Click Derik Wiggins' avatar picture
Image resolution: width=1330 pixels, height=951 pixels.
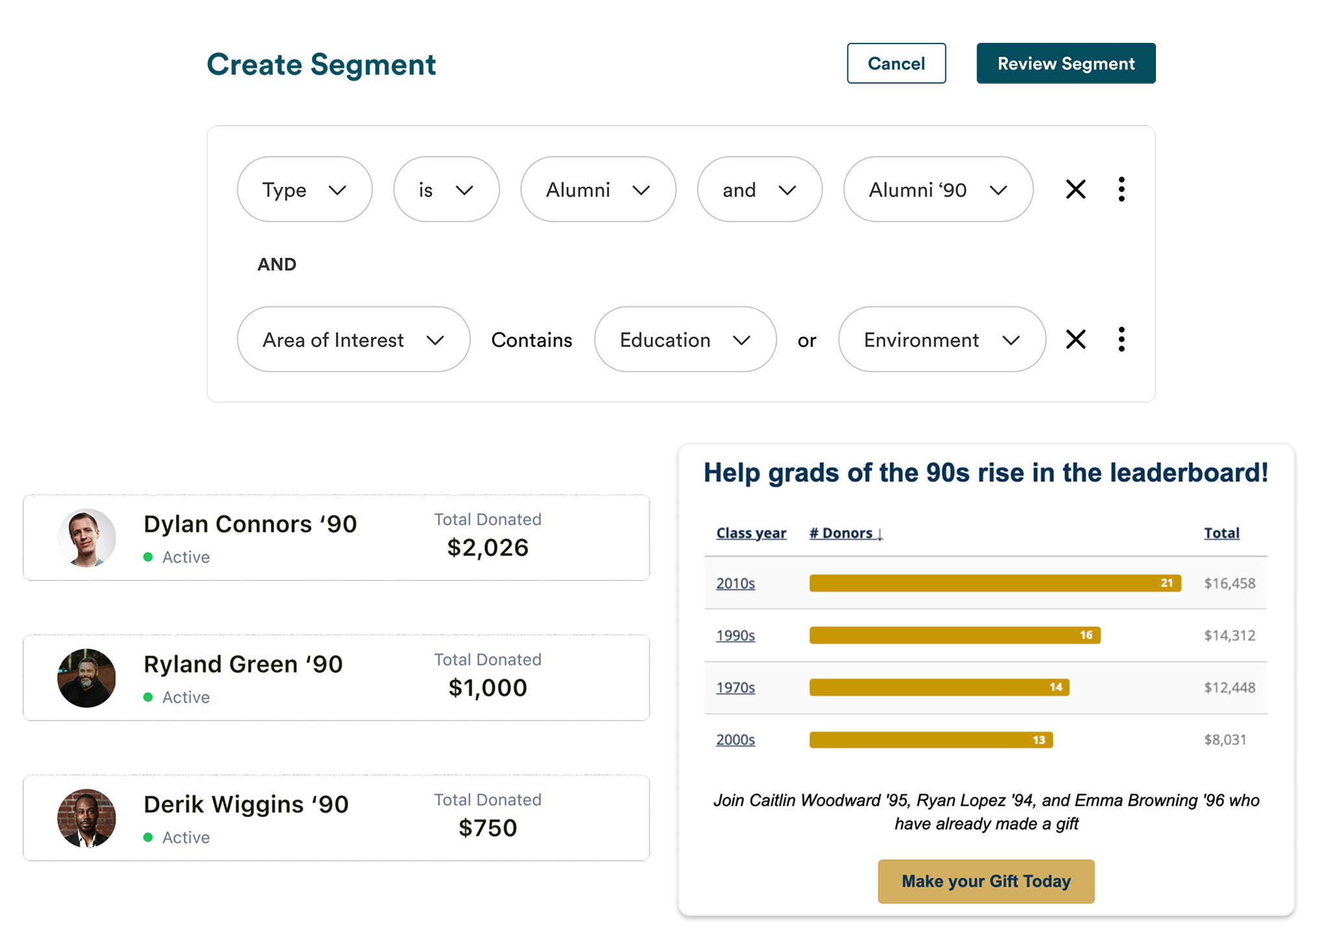click(x=86, y=818)
